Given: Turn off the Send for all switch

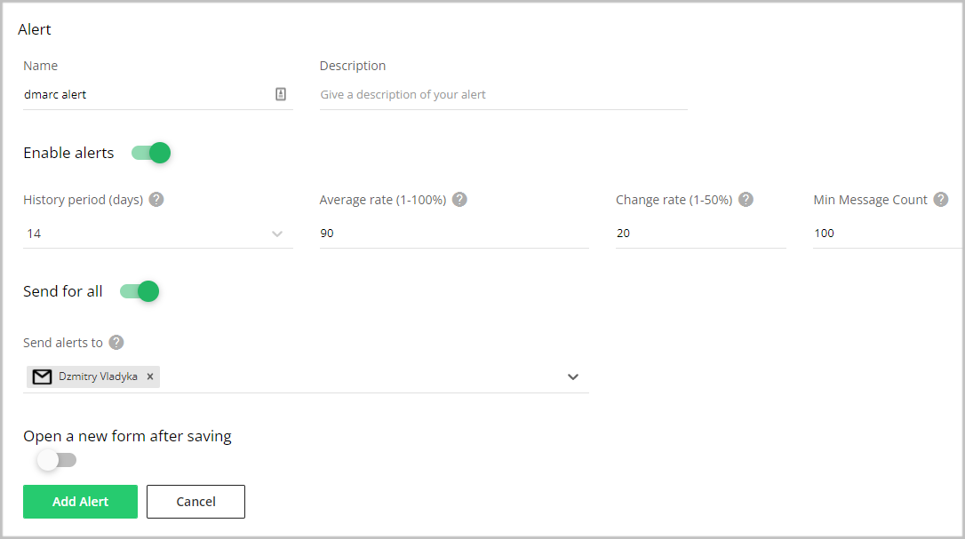Looking at the screenshot, I should [x=140, y=291].
